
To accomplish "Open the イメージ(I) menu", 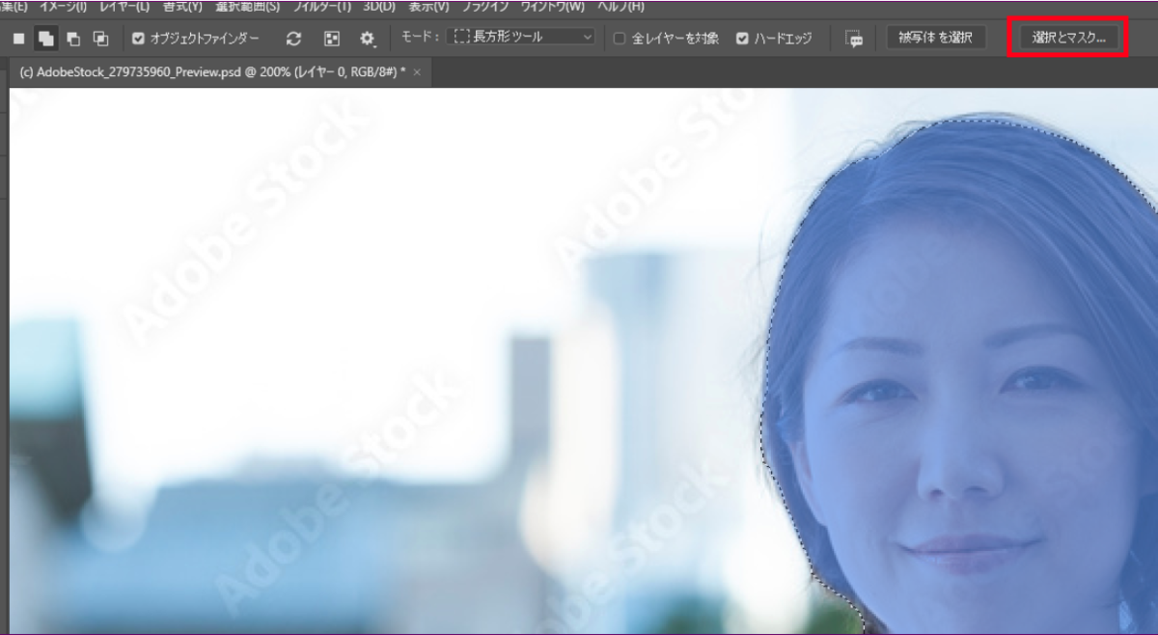I will click(x=65, y=6).
